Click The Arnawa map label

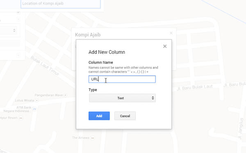tap(81, 138)
